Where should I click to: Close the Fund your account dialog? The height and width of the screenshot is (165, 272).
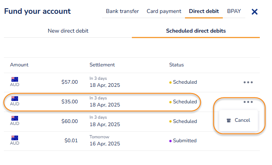coord(254,12)
